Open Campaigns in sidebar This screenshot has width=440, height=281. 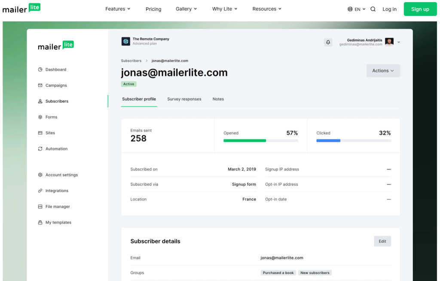tap(56, 85)
